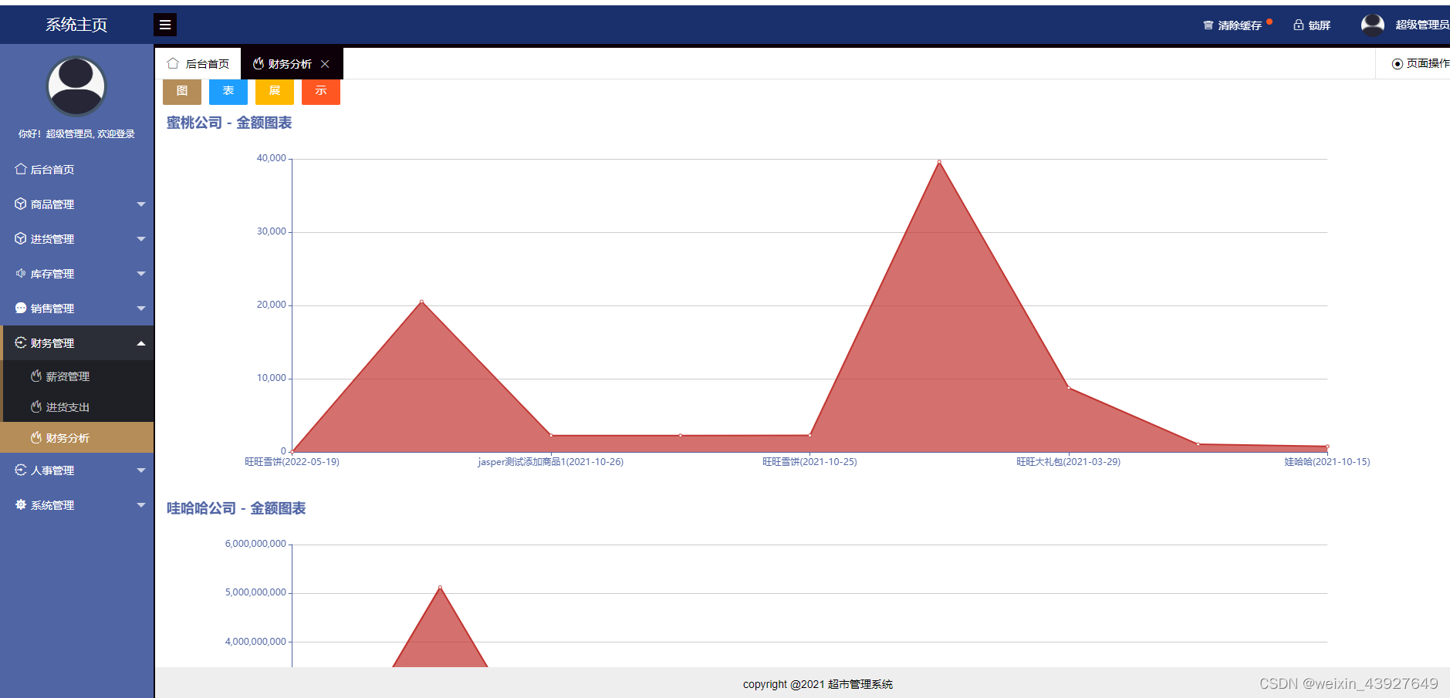Click the 后台首页 home icon in sidebar
The height and width of the screenshot is (698, 1450).
21,169
